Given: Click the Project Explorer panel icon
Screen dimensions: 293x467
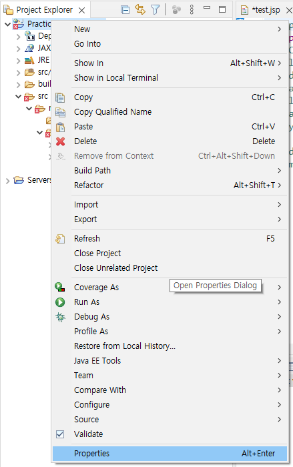Looking at the screenshot, I should click(x=9, y=10).
